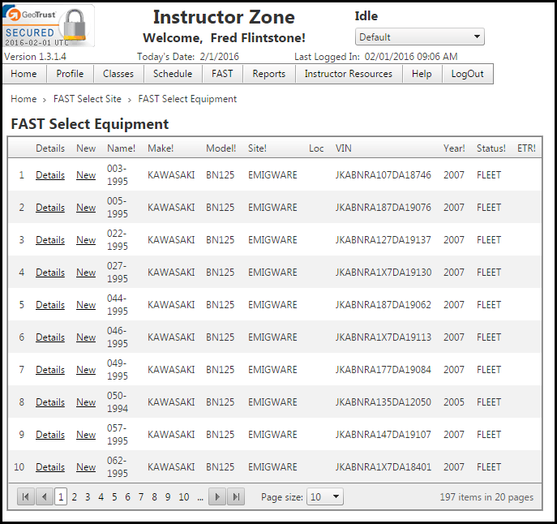Click LogOut in the menu bar
The image size is (557, 524).
point(468,74)
